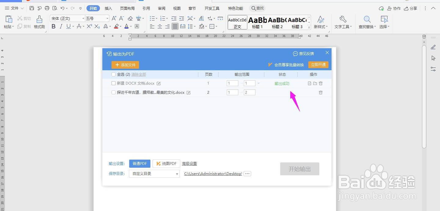Check the checkbox for 新建 DOCX 文档.docx
440x211 pixels.
coord(113,83)
